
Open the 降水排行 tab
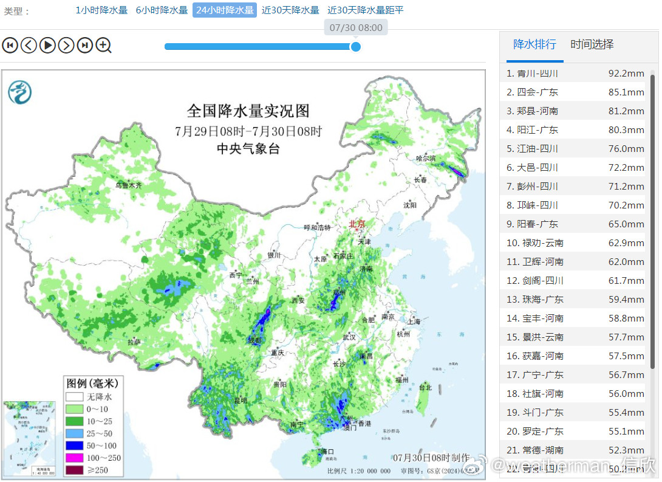[534, 44]
